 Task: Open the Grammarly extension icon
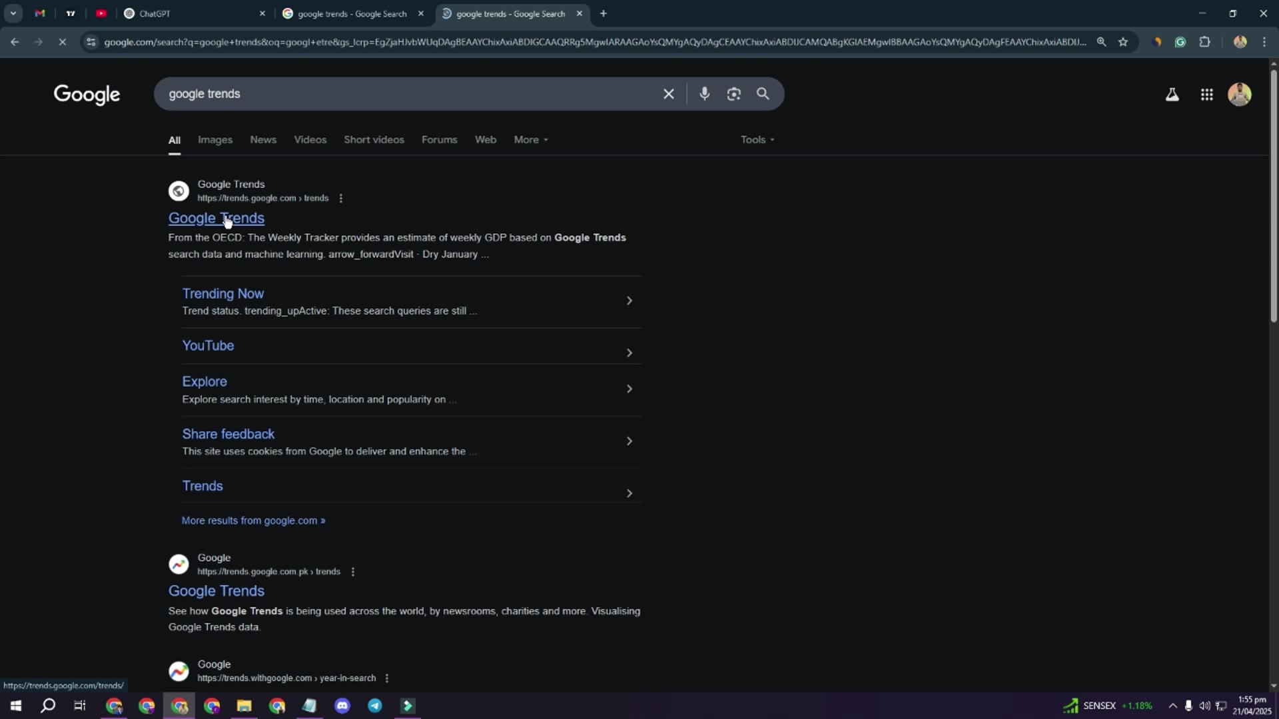click(1180, 42)
